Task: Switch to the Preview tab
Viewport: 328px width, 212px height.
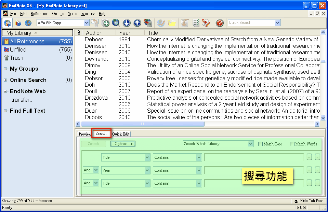Action: (x=84, y=134)
